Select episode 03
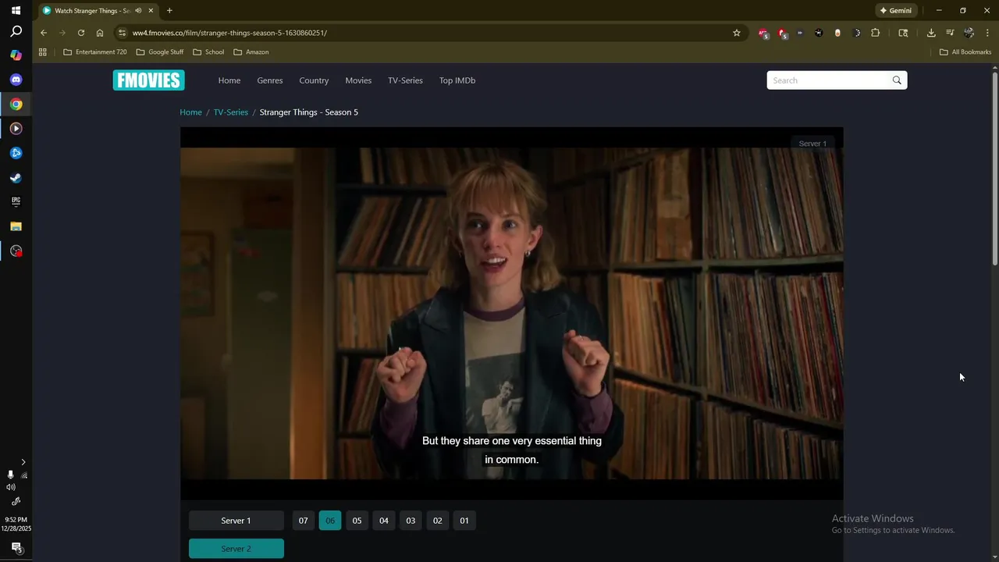 [x=411, y=521]
